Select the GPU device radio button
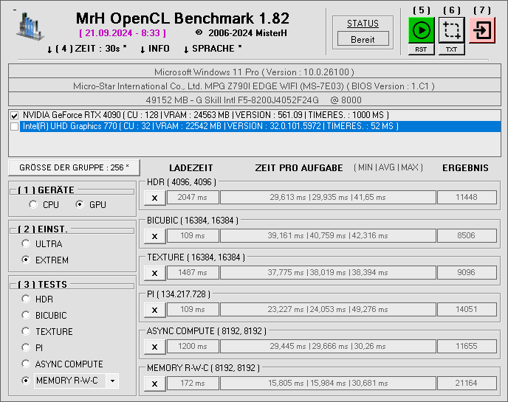 (x=80, y=204)
